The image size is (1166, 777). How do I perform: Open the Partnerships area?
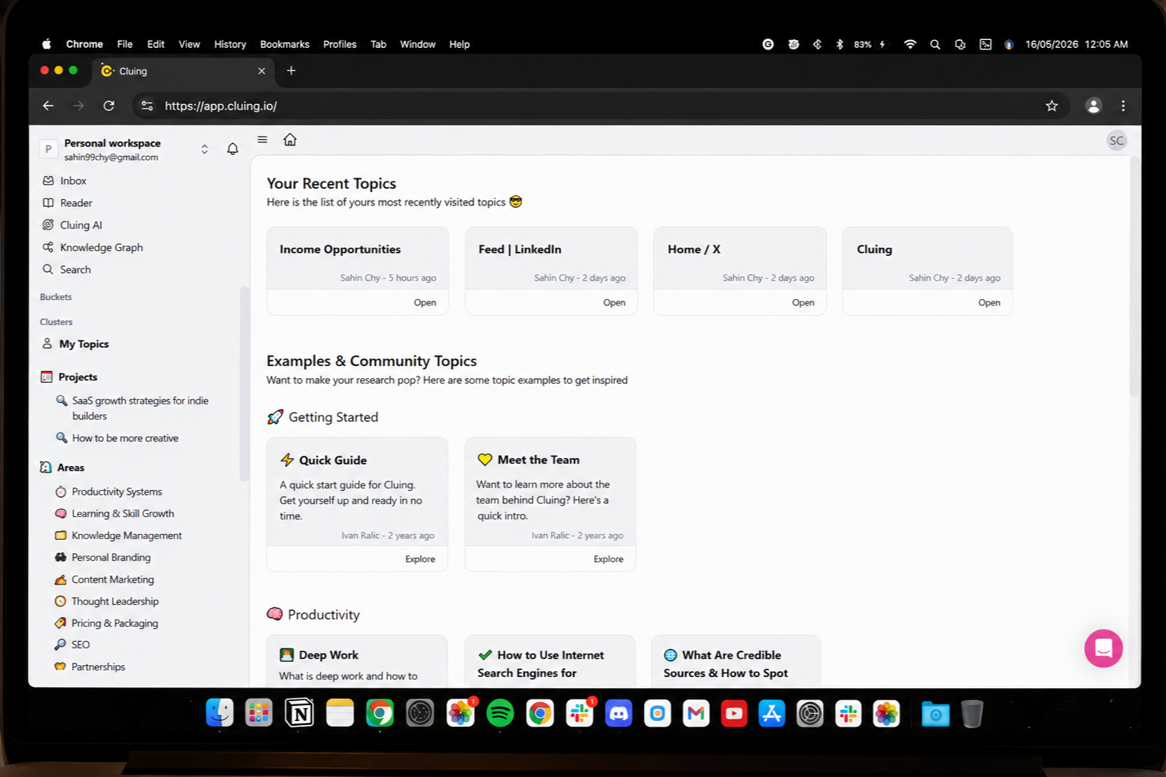[90, 667]
